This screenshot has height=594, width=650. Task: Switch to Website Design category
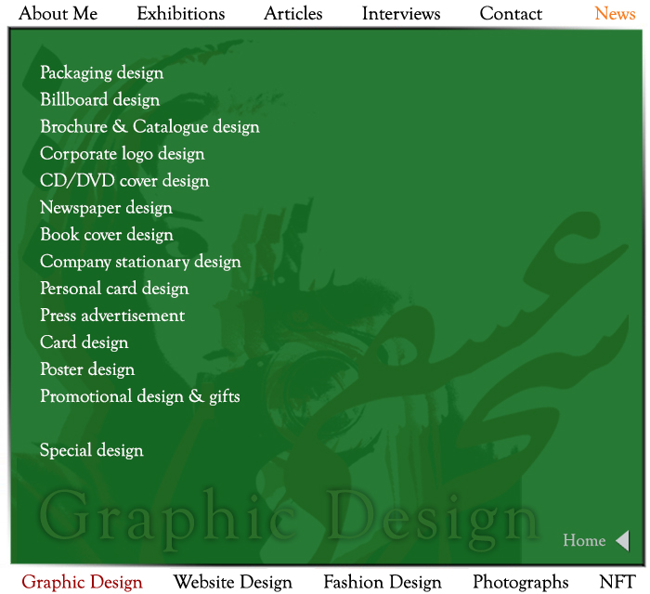tap(232, 582)
